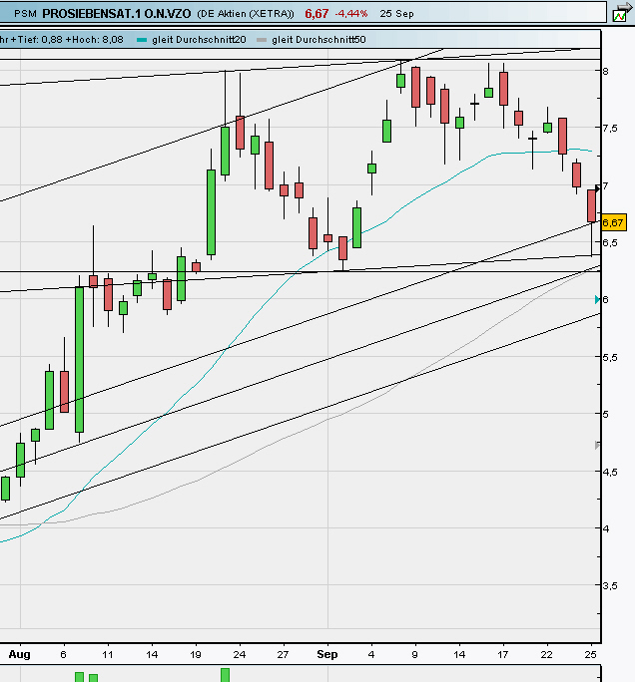Click the -4,44% change value
This screenshot has height=682, width=635.
click(351, 14)
